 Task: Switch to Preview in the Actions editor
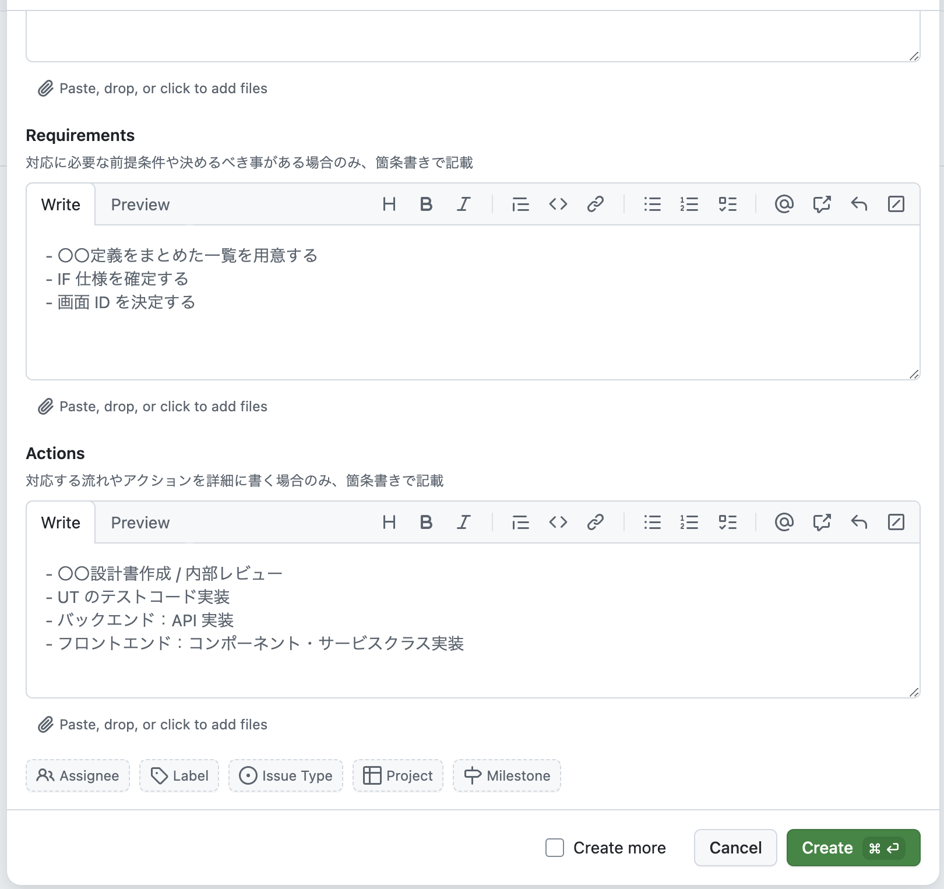140,522
